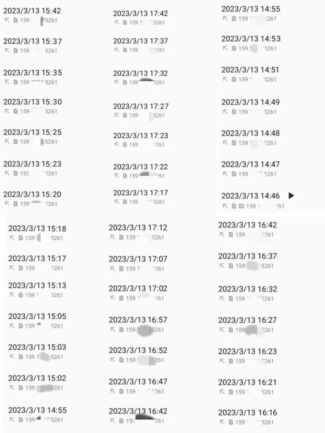The width and height of the screenshot is (325, 433).
Task: Click the phone number under 14:51
Action: pos(257,79)
